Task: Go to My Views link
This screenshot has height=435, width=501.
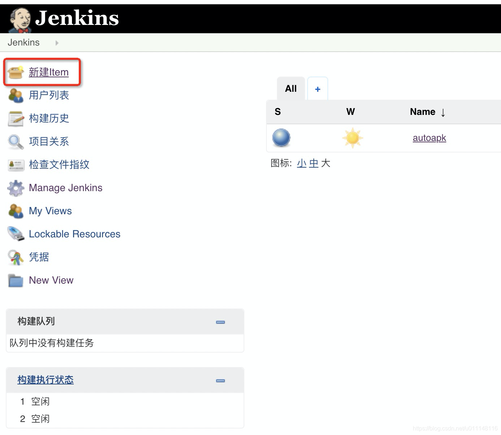Action: (x=50, y=211)
